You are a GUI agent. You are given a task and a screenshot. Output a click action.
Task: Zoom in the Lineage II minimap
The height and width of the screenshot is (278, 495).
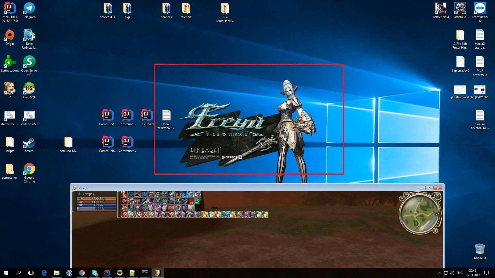(402, 198)
